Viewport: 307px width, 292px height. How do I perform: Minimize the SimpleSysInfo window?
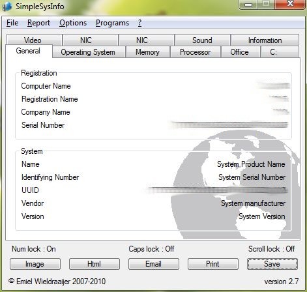pos(248,5)
